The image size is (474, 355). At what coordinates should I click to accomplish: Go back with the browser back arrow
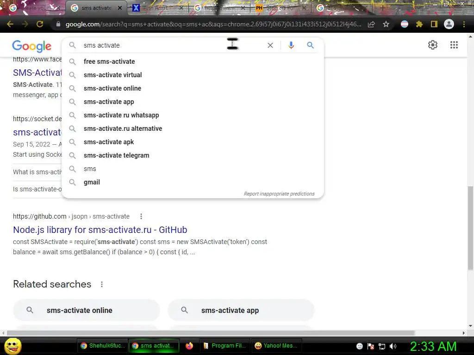pyautogui.click(x=10, y=24)
